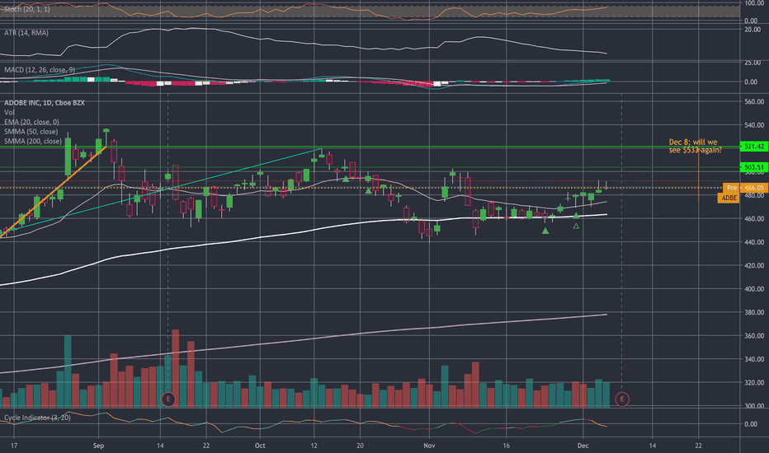Click the 400.00 price axis label
The height and width of the screenshot is (453, 769).
pyautogui.click(x=754, y=289)
